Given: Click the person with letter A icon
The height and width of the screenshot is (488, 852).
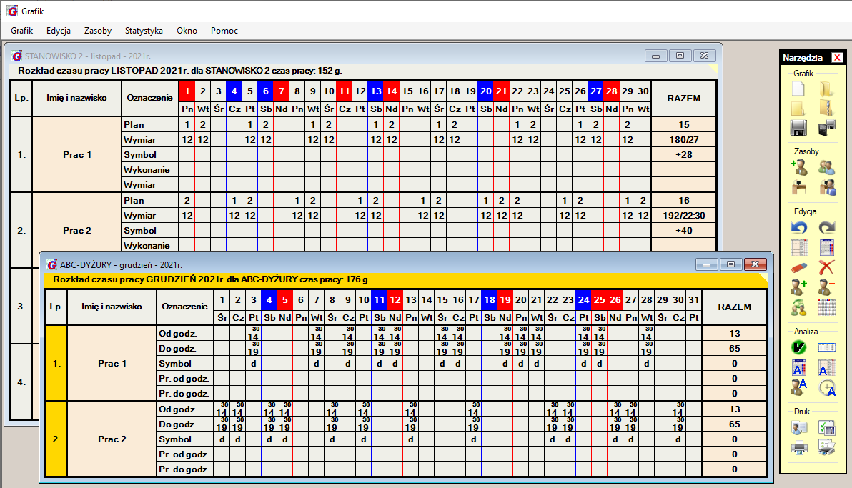Looking at the screenshot, I should pos(798,387).
